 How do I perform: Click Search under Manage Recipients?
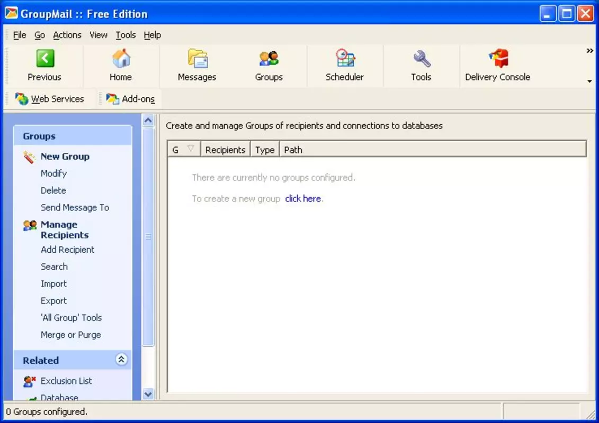click(54, 266)
